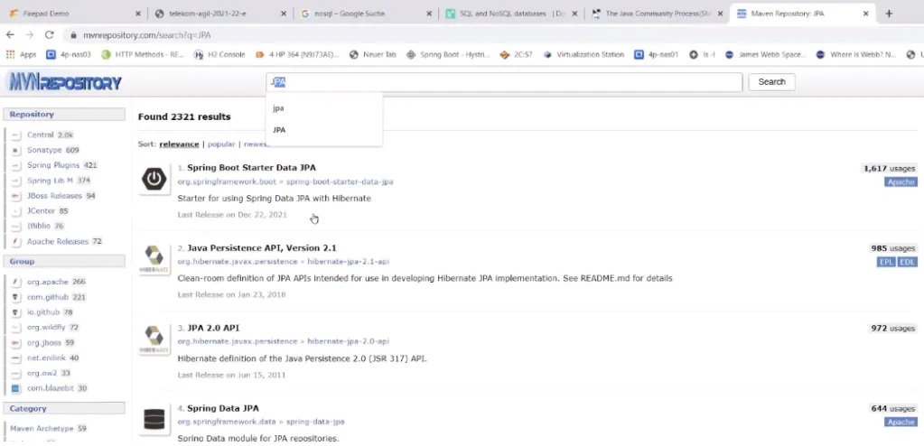The height and width of the screenshot is (446, 924).
Task: Click the Apache license tag on first result
Action: point(901,182)
